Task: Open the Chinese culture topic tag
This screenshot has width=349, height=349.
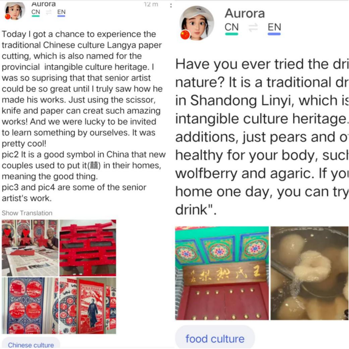Action: click(x=31, y=344)
